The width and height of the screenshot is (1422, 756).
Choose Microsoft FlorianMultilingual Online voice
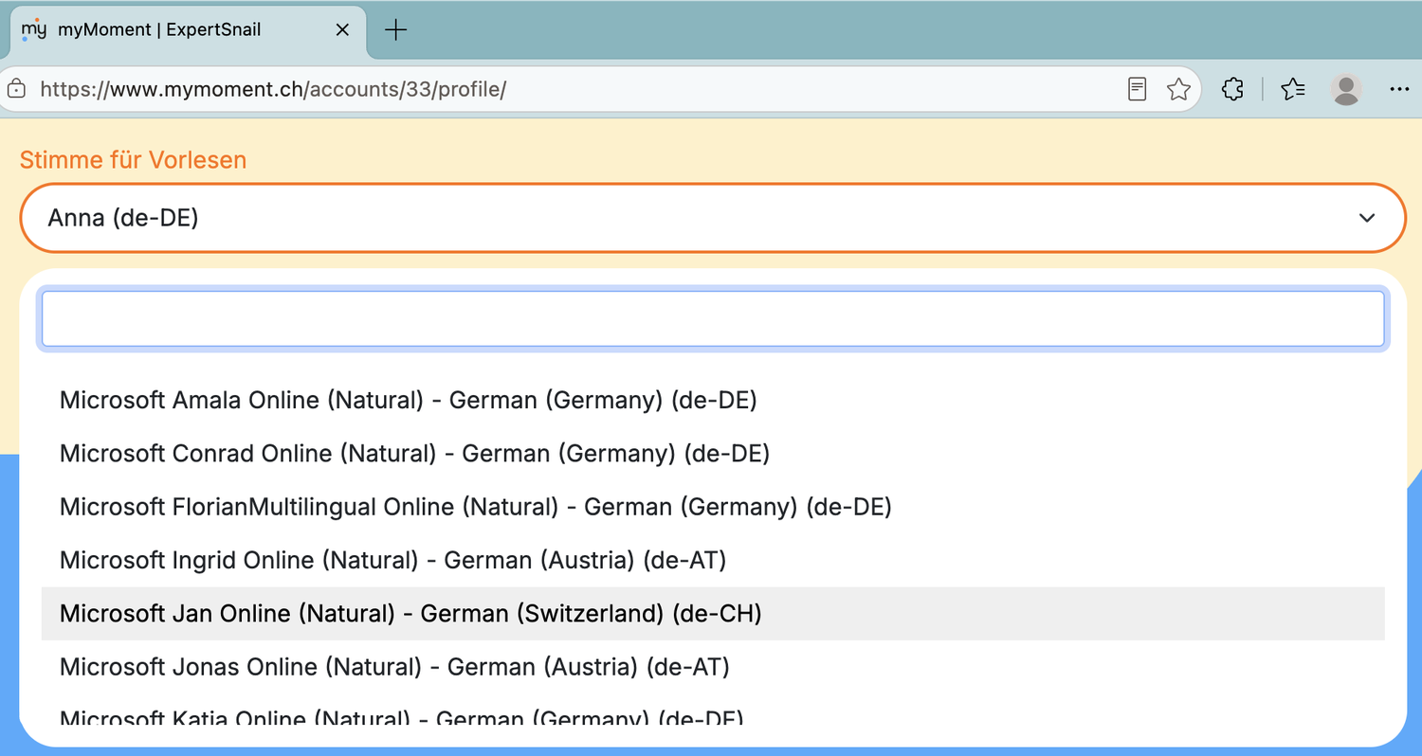pos(713,507)
